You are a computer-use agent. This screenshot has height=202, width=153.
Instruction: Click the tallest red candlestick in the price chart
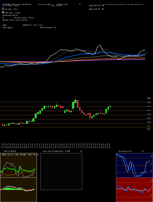point(78,104)
